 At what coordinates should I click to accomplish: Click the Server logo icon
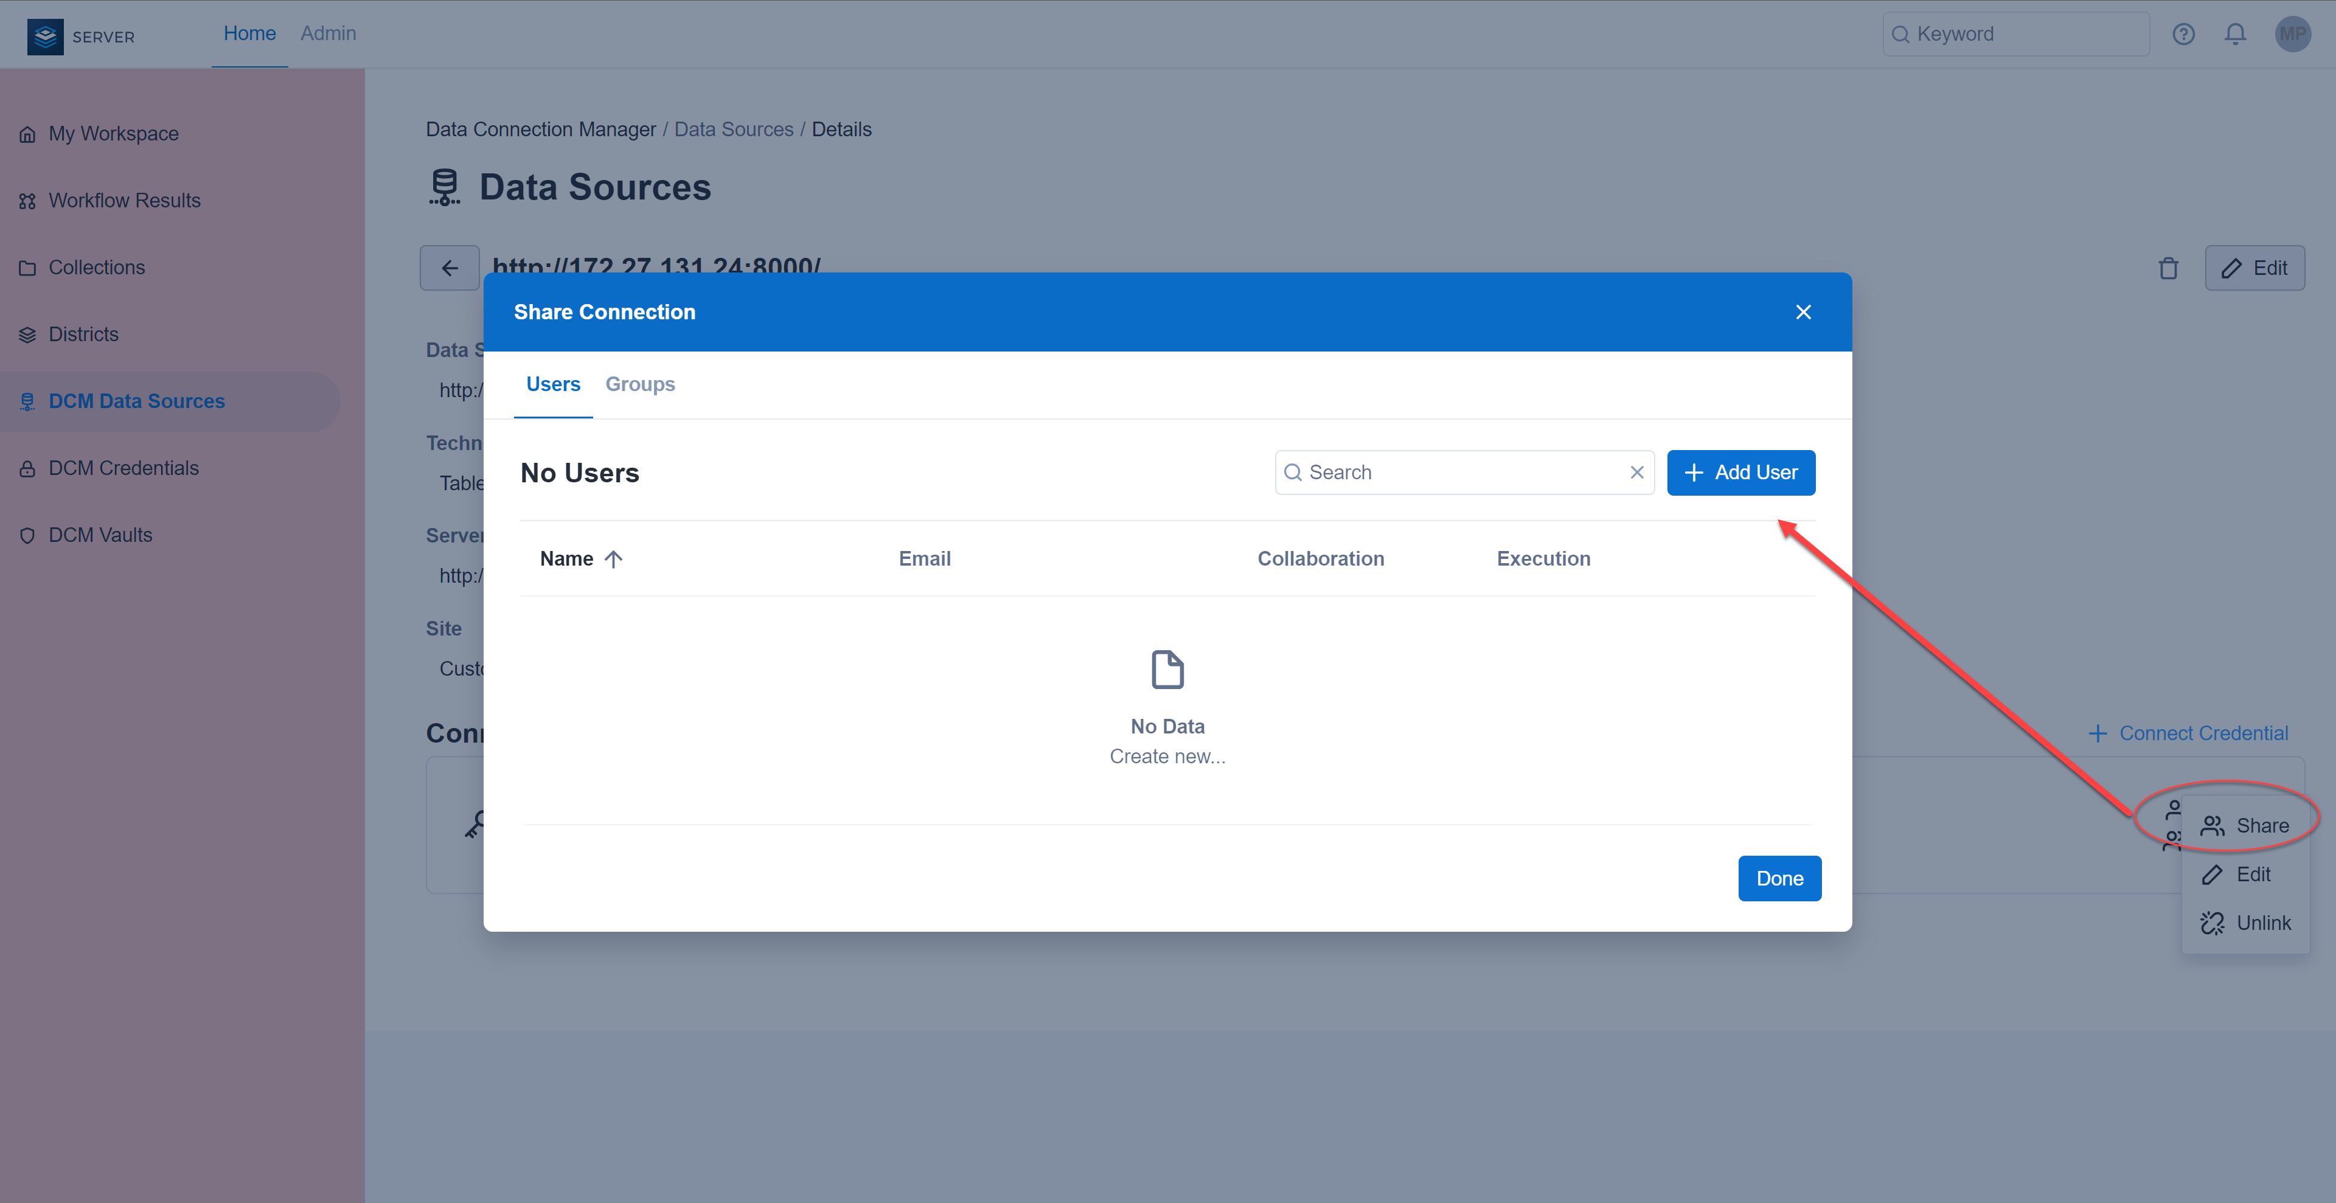click(x=44, y=36)
